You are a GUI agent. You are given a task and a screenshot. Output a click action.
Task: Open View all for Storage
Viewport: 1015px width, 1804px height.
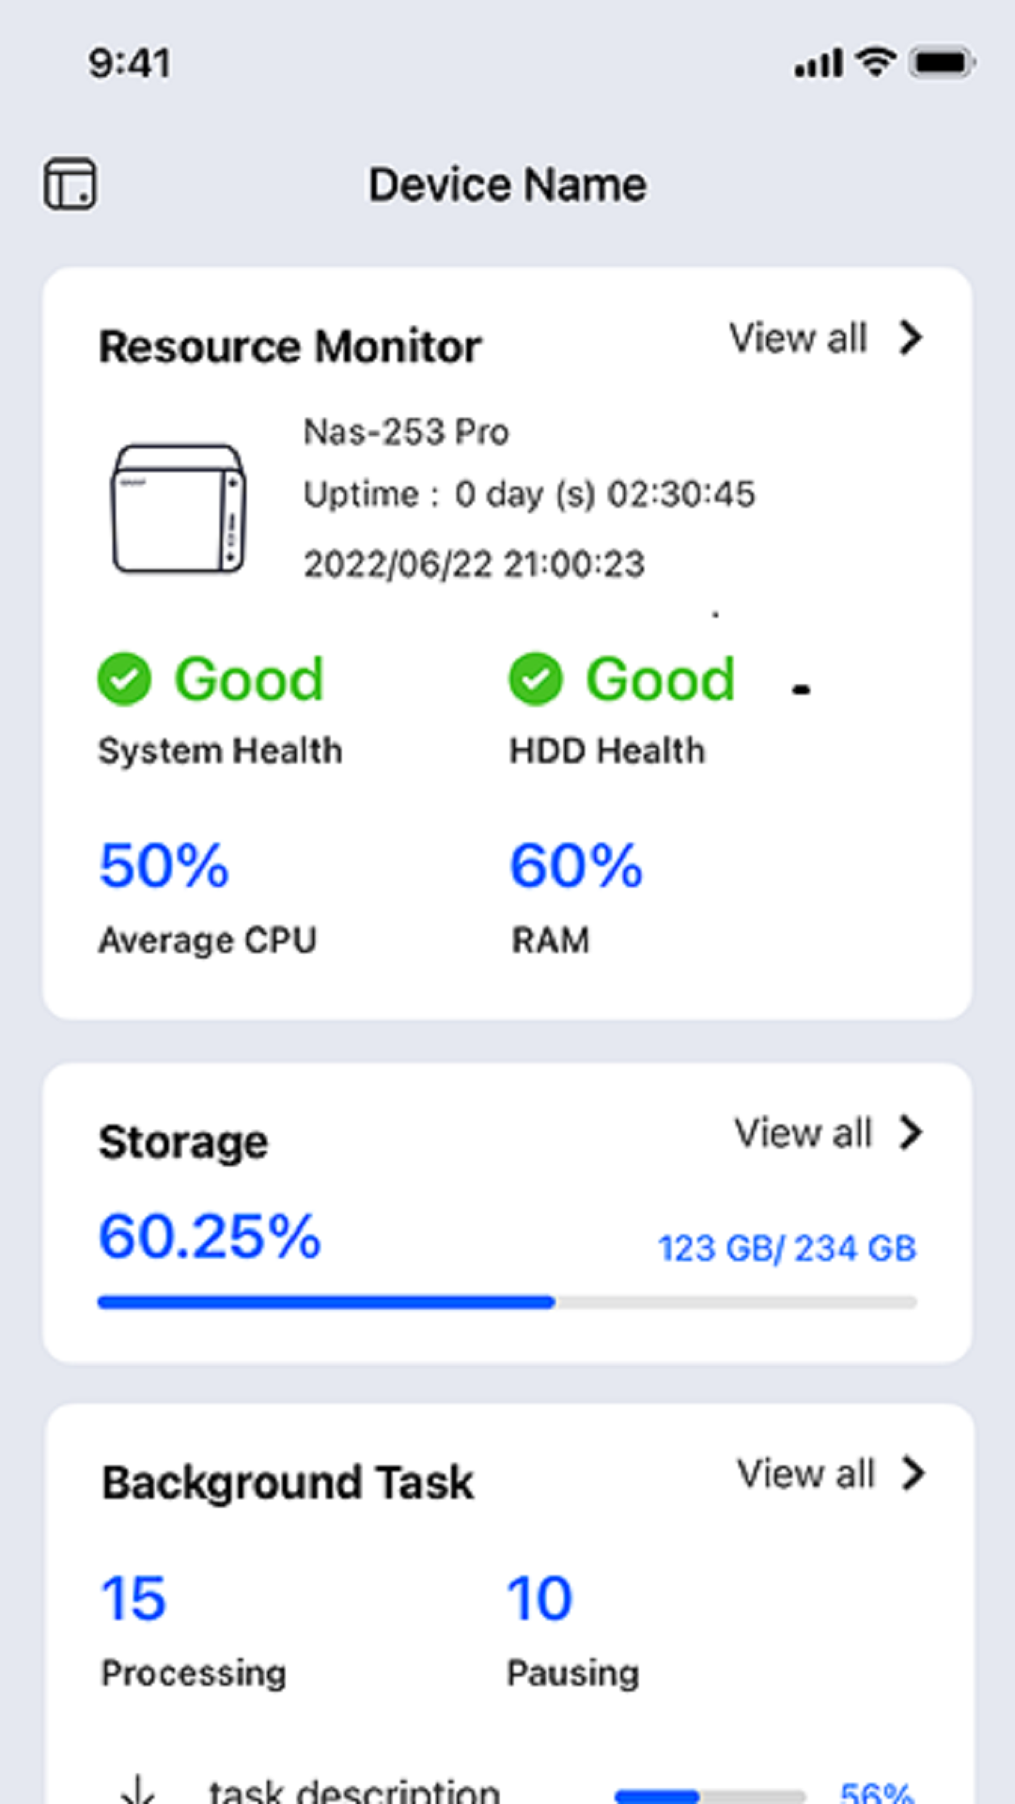(x=804, y=1134)
